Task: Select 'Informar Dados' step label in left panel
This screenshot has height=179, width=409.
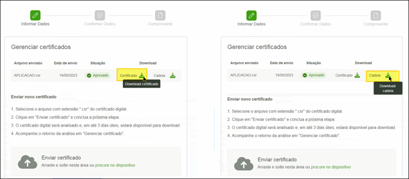Action: tap(35, 24)
